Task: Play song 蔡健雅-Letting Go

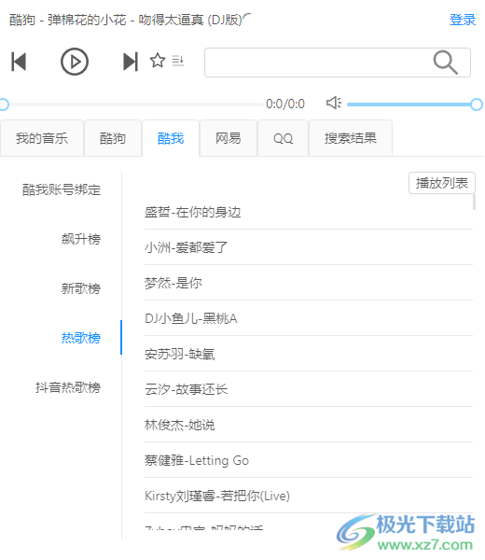Action: 309,460
